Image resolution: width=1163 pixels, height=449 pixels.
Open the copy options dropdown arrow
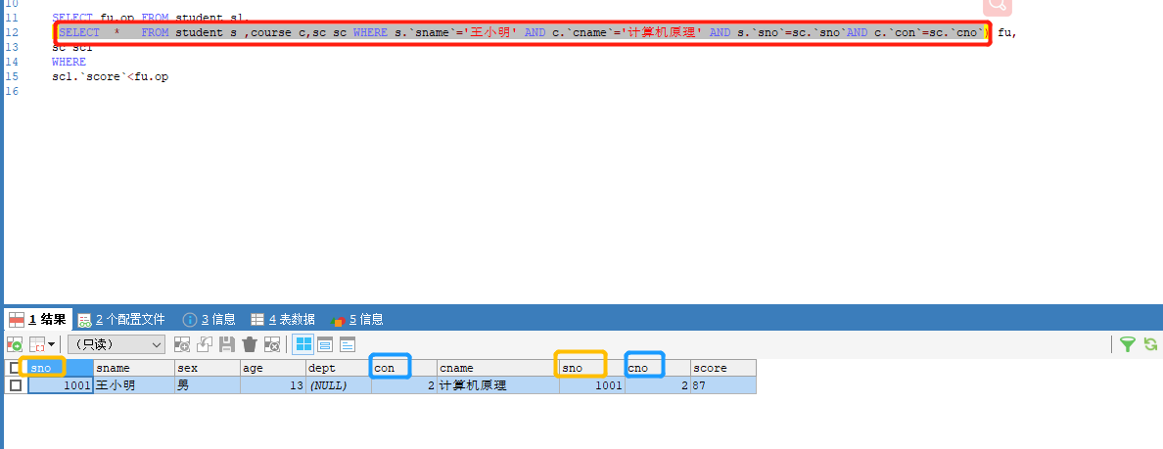coord(51,344)
